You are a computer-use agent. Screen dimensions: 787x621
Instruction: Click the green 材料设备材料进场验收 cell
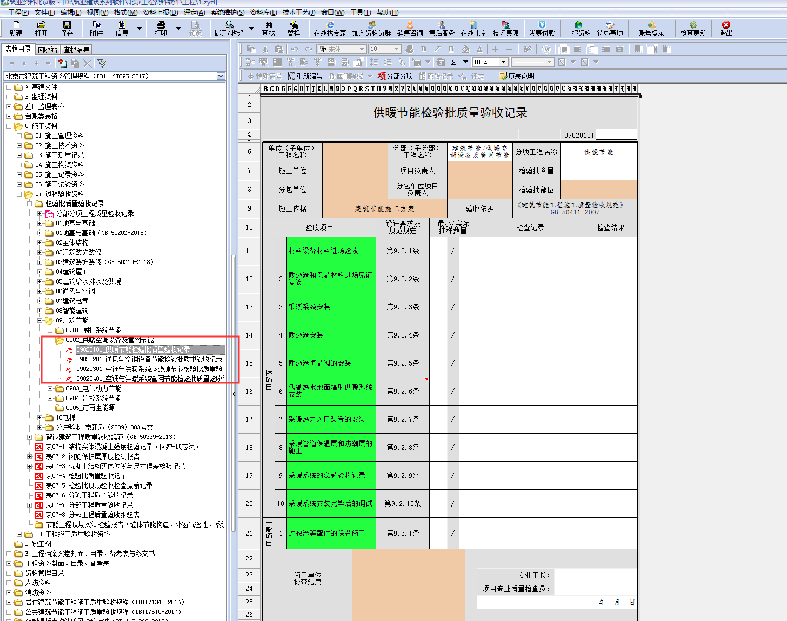331,251
